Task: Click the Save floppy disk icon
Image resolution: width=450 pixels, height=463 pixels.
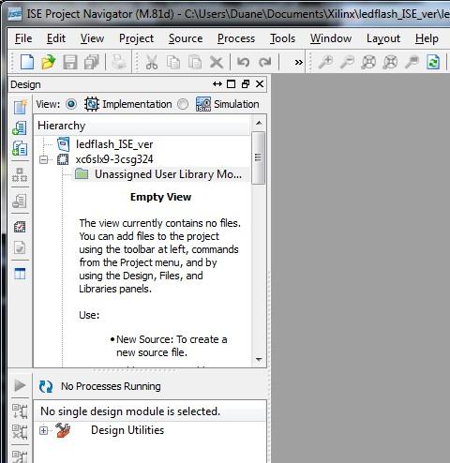Action: point(70,62)
